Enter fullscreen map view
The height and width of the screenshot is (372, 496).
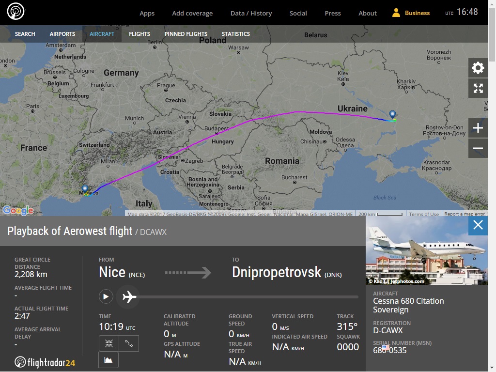[478, 88]
